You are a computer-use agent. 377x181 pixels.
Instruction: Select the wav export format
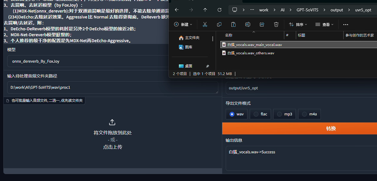pos(236,114)
